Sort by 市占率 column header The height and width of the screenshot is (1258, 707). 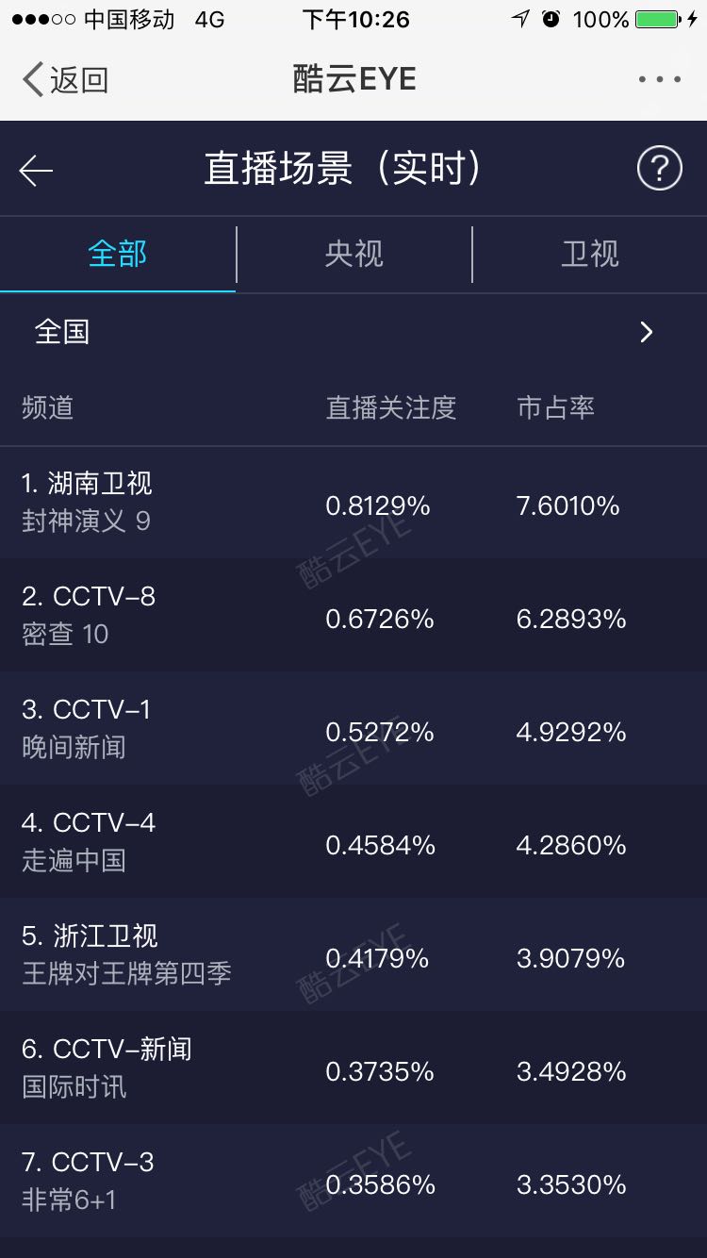pyautogui.click(x=555, y=407)
